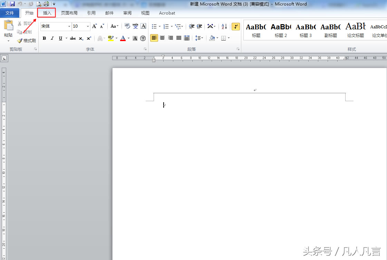The height and width of the screenshot is (260, 387).
Task: Click the Format Painter (格式刷) brush
Action: pos(27,41)
